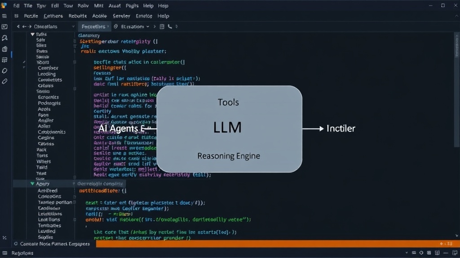
Task: Click the diamond icon in the bottom status bar
Action: pyautogui.click(x=421, y=253)
